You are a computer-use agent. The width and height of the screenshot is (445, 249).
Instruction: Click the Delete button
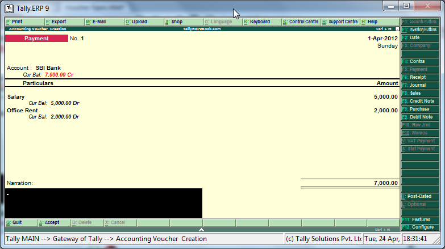point(87,223)
